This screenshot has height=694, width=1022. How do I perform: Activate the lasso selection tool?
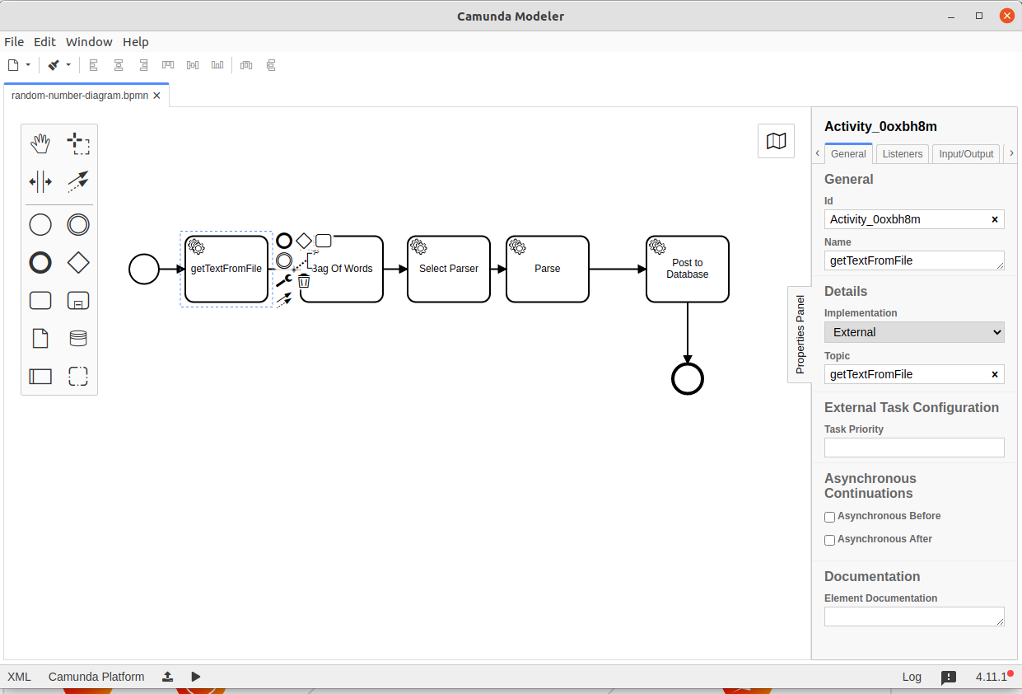pyautogui.click(x=78, y=143)
